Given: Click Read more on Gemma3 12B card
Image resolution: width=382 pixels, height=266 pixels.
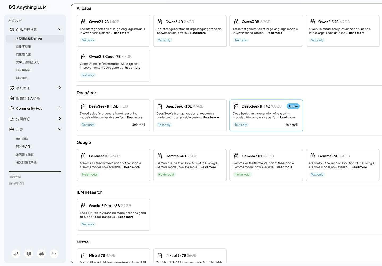Looking at the screenshot, I should (284, 167).
